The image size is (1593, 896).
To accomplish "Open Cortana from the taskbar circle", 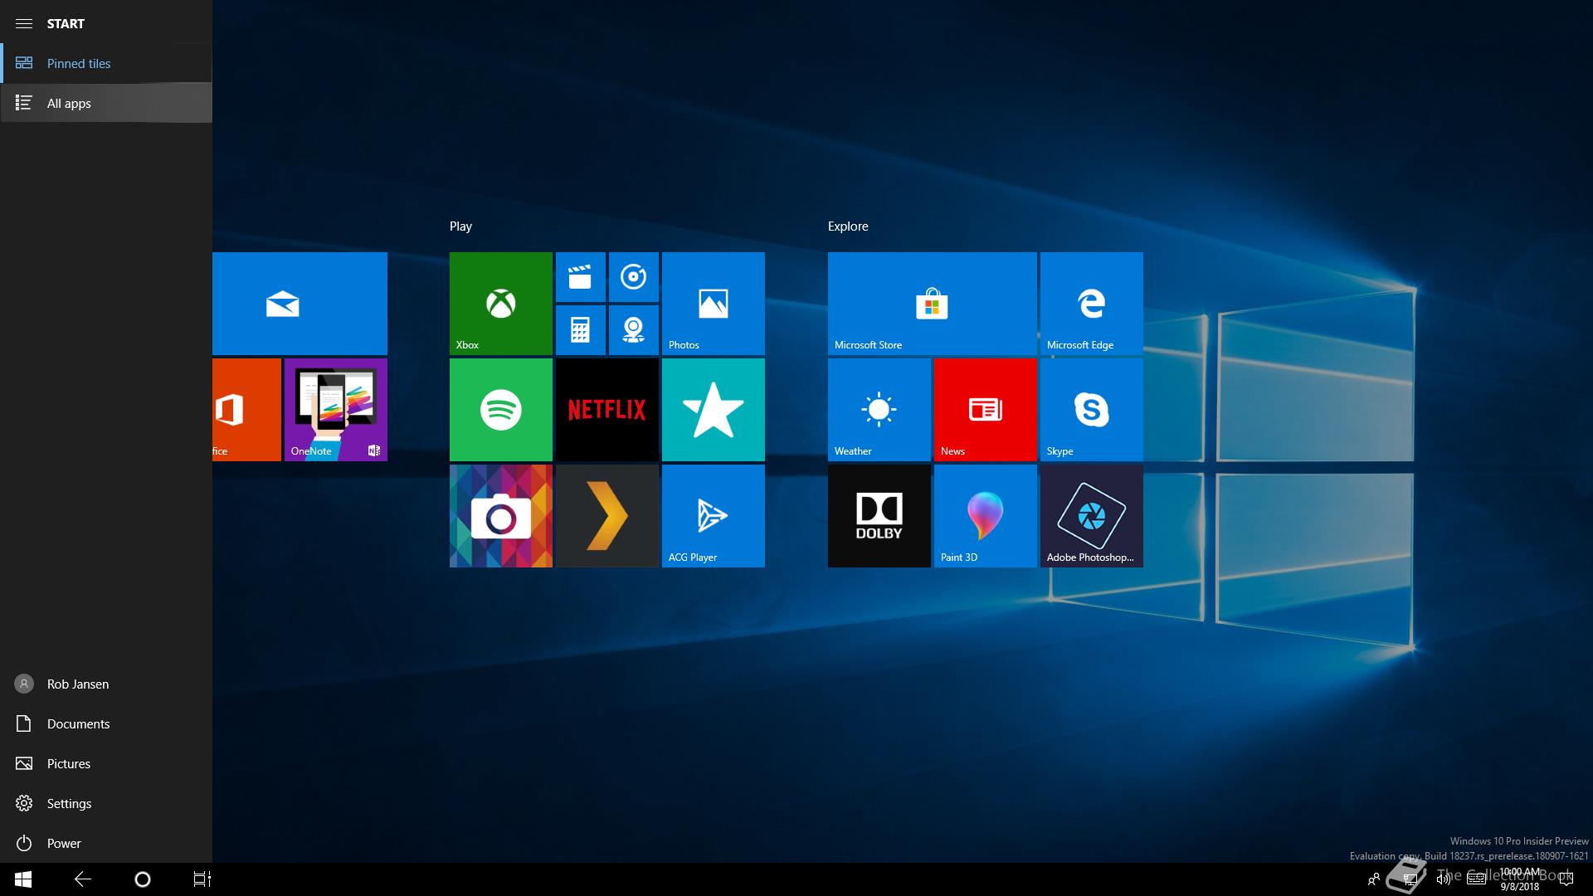I will (x=143, y=879).
